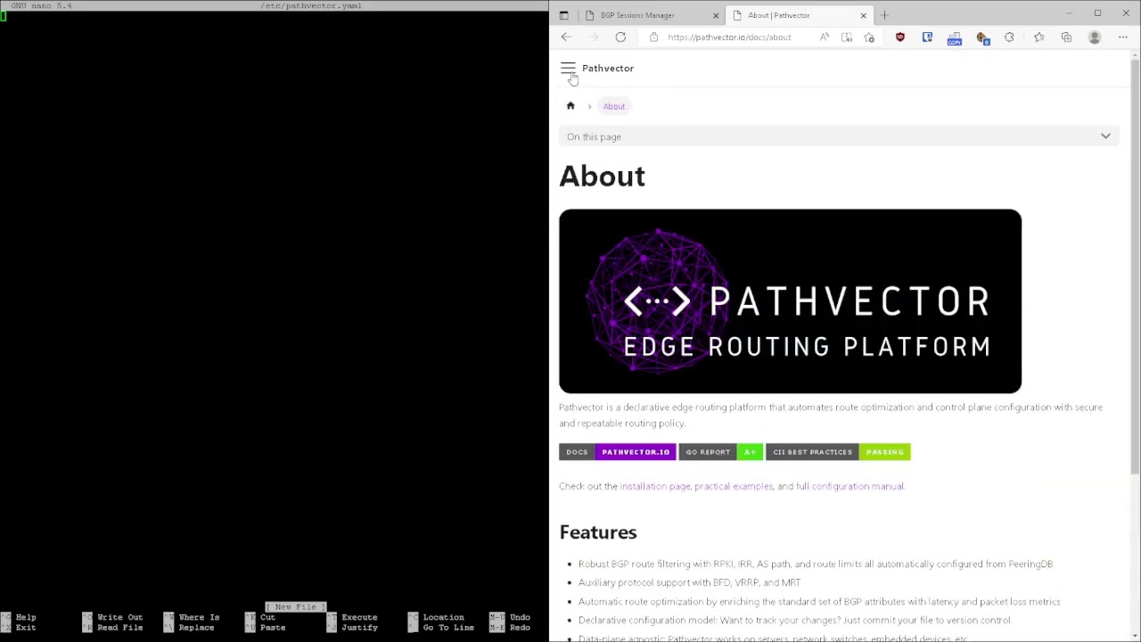Open a new browser tab

click(884, 15)
